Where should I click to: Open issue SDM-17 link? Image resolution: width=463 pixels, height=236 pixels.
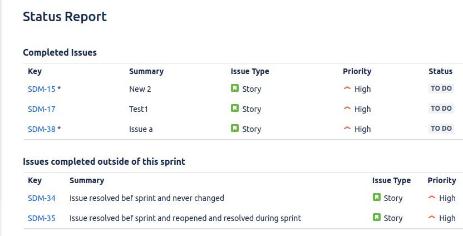41,109
